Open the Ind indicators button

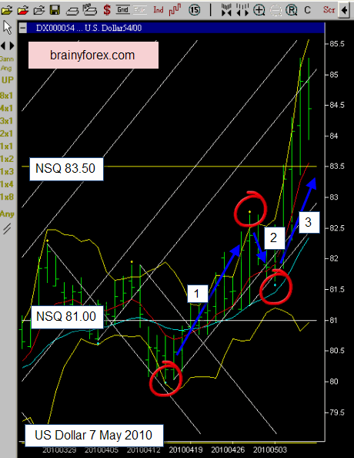(x=159, y=10)
